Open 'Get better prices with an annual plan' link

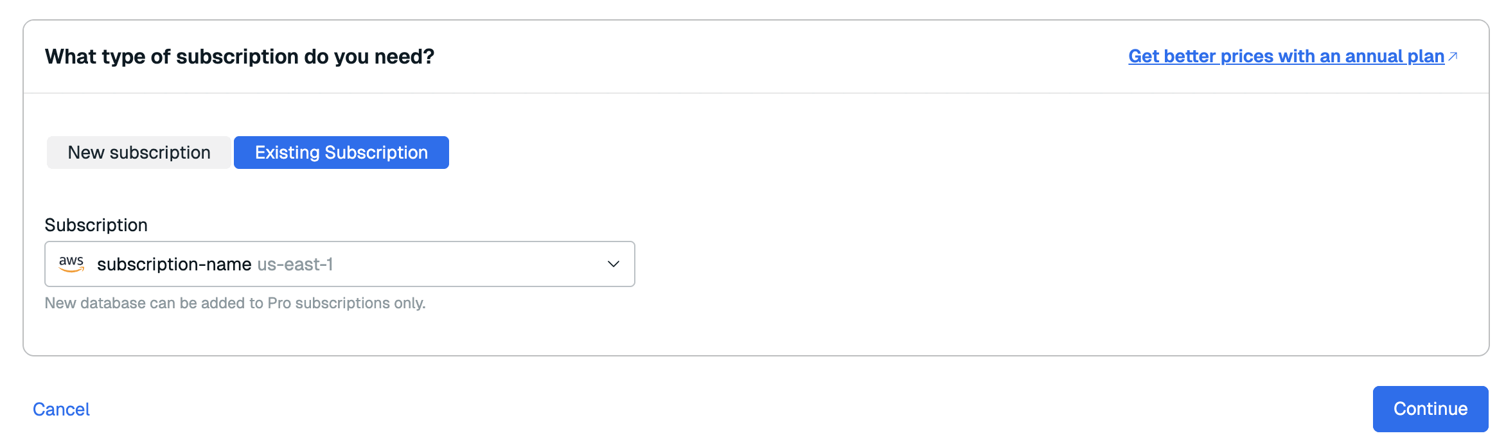(x=1286, y=57)
